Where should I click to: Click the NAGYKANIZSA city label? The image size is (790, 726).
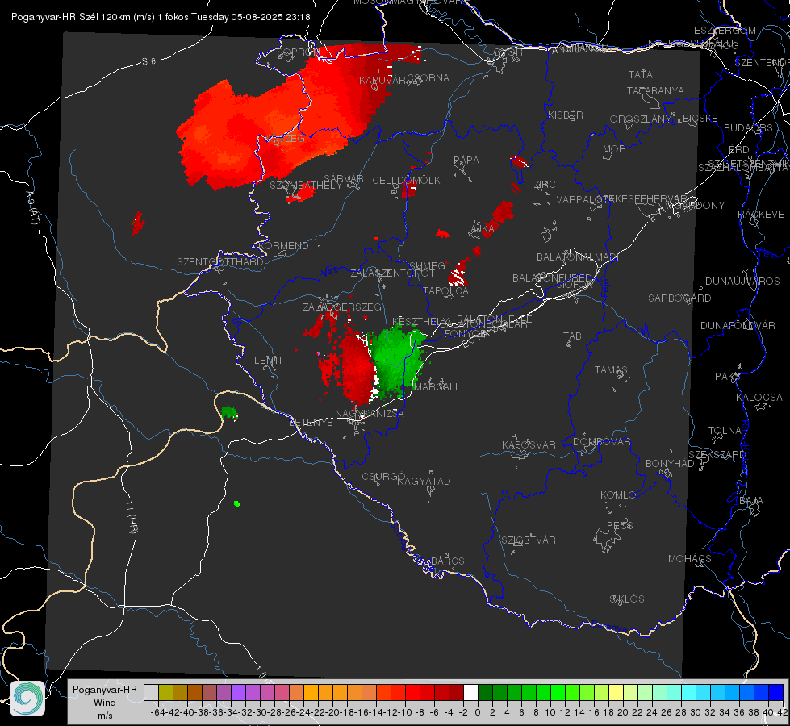click(x=370, y=413)
